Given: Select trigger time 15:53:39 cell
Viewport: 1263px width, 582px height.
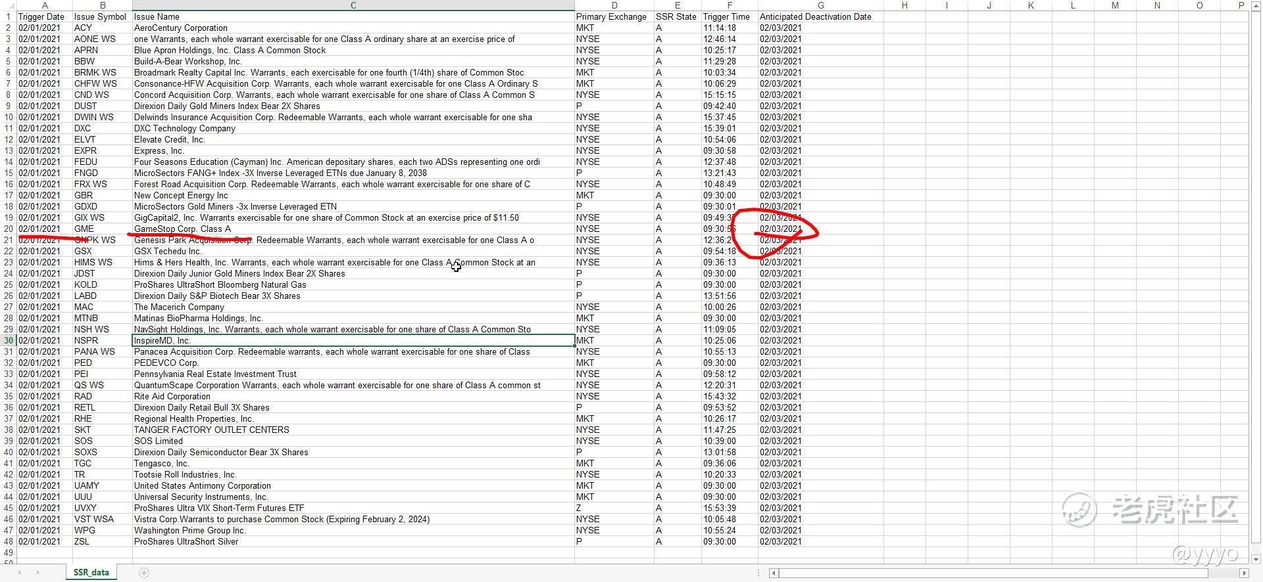Looking at the screenshot, I should pyautogui.click(x=730, y=508).
